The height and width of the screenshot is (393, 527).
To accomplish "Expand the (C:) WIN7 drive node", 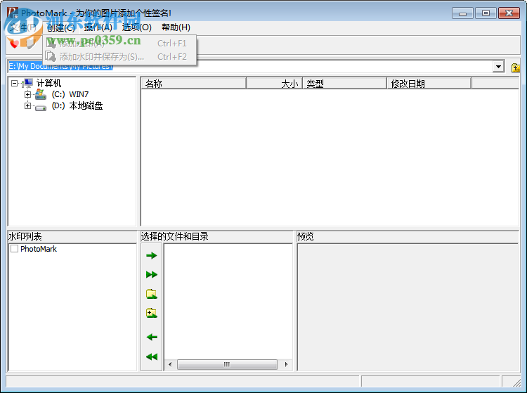I will pyautogui.click(x=27, y=94).
